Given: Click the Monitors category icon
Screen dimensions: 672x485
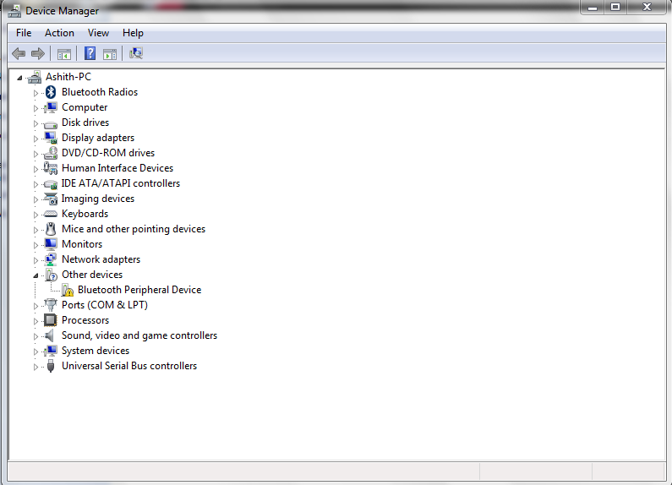Looking at the screenshot, I should (51, 244).
